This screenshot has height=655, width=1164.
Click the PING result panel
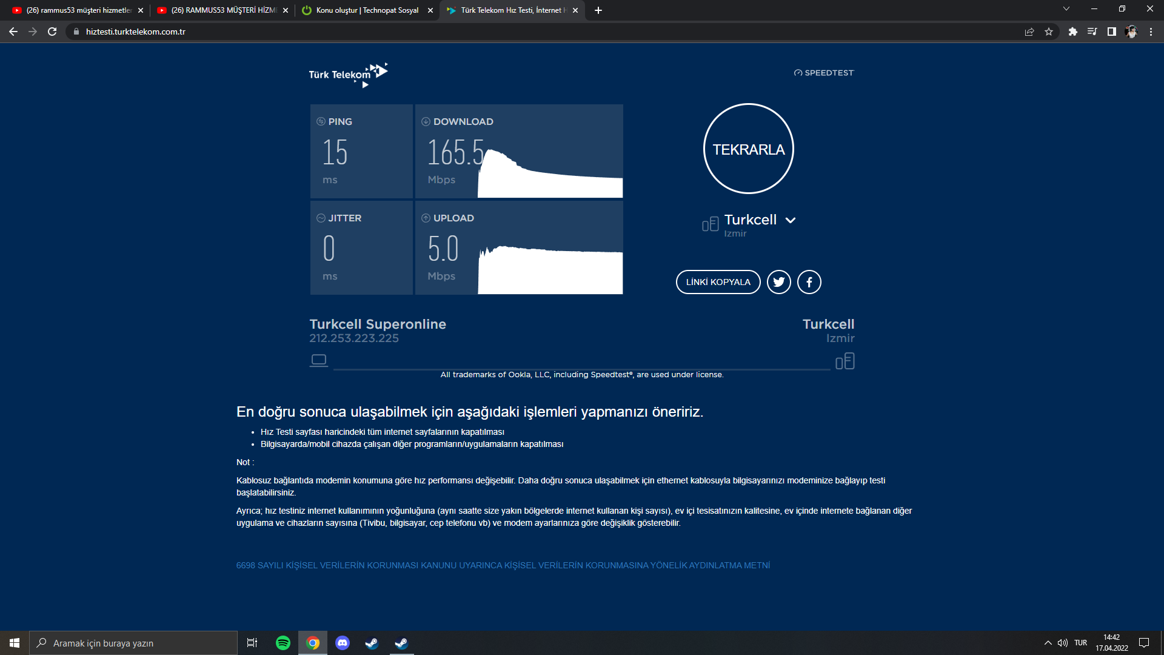(x=361, y=151)
